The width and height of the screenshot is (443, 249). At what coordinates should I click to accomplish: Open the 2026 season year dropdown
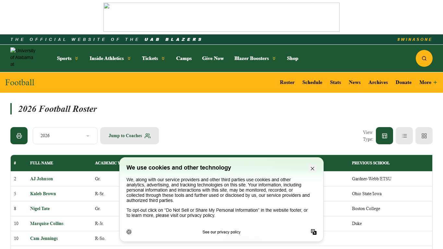[x=65, y=136]
